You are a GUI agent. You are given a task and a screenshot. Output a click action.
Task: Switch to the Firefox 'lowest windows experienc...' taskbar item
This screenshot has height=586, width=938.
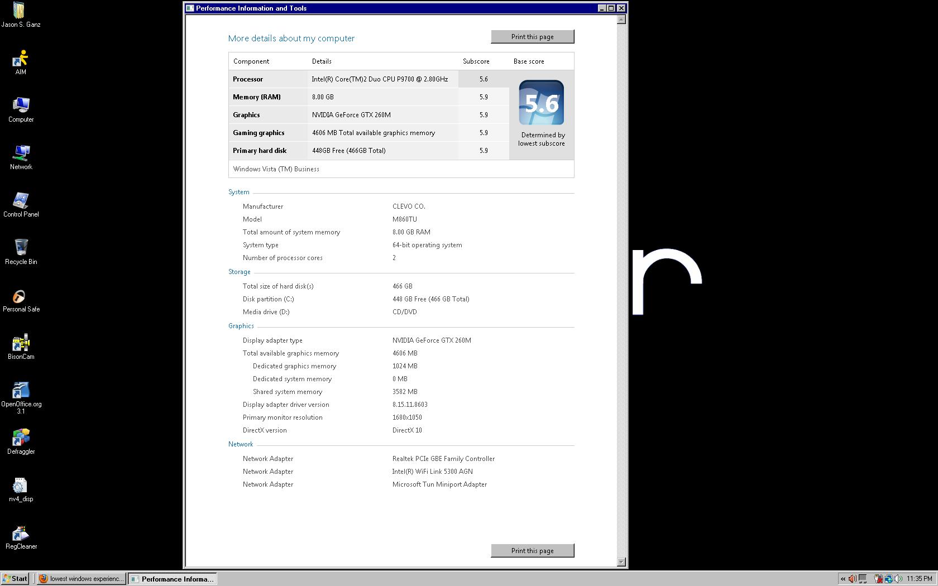coord(81,579)
